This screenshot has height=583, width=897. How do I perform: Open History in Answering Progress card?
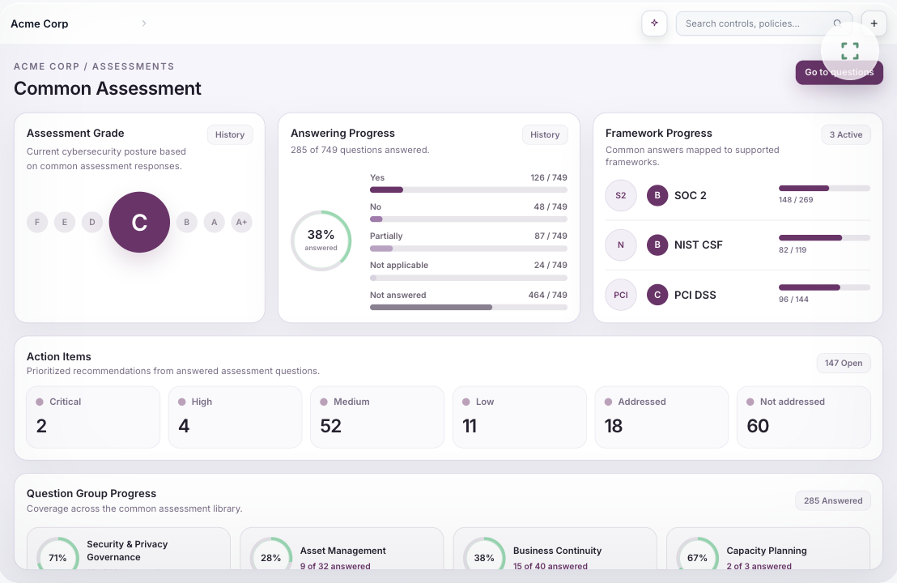(x=545, y=134)
